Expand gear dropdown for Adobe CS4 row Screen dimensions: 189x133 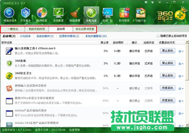[181, 126]
